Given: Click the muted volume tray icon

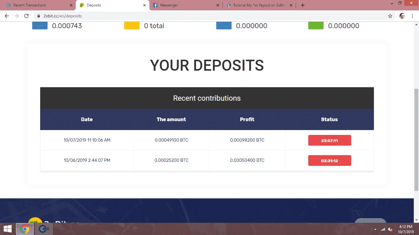Looking at the screenshot, I should point(390,229).
